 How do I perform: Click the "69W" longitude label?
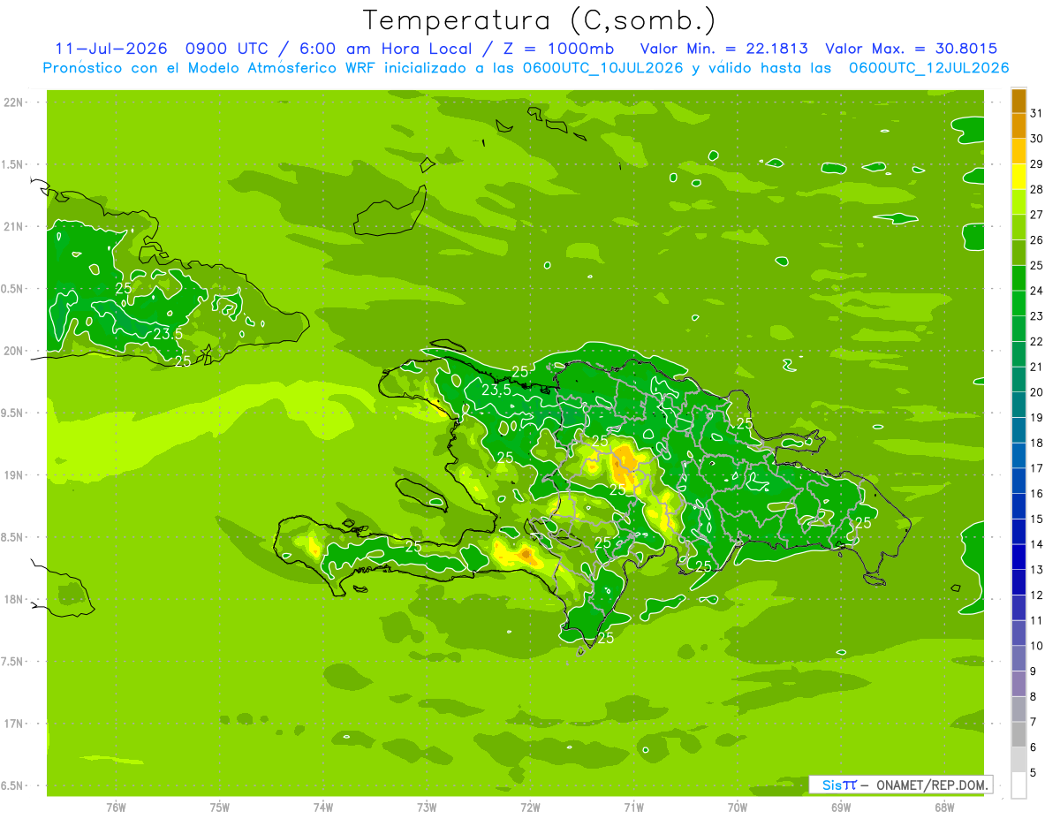point(841,807)
